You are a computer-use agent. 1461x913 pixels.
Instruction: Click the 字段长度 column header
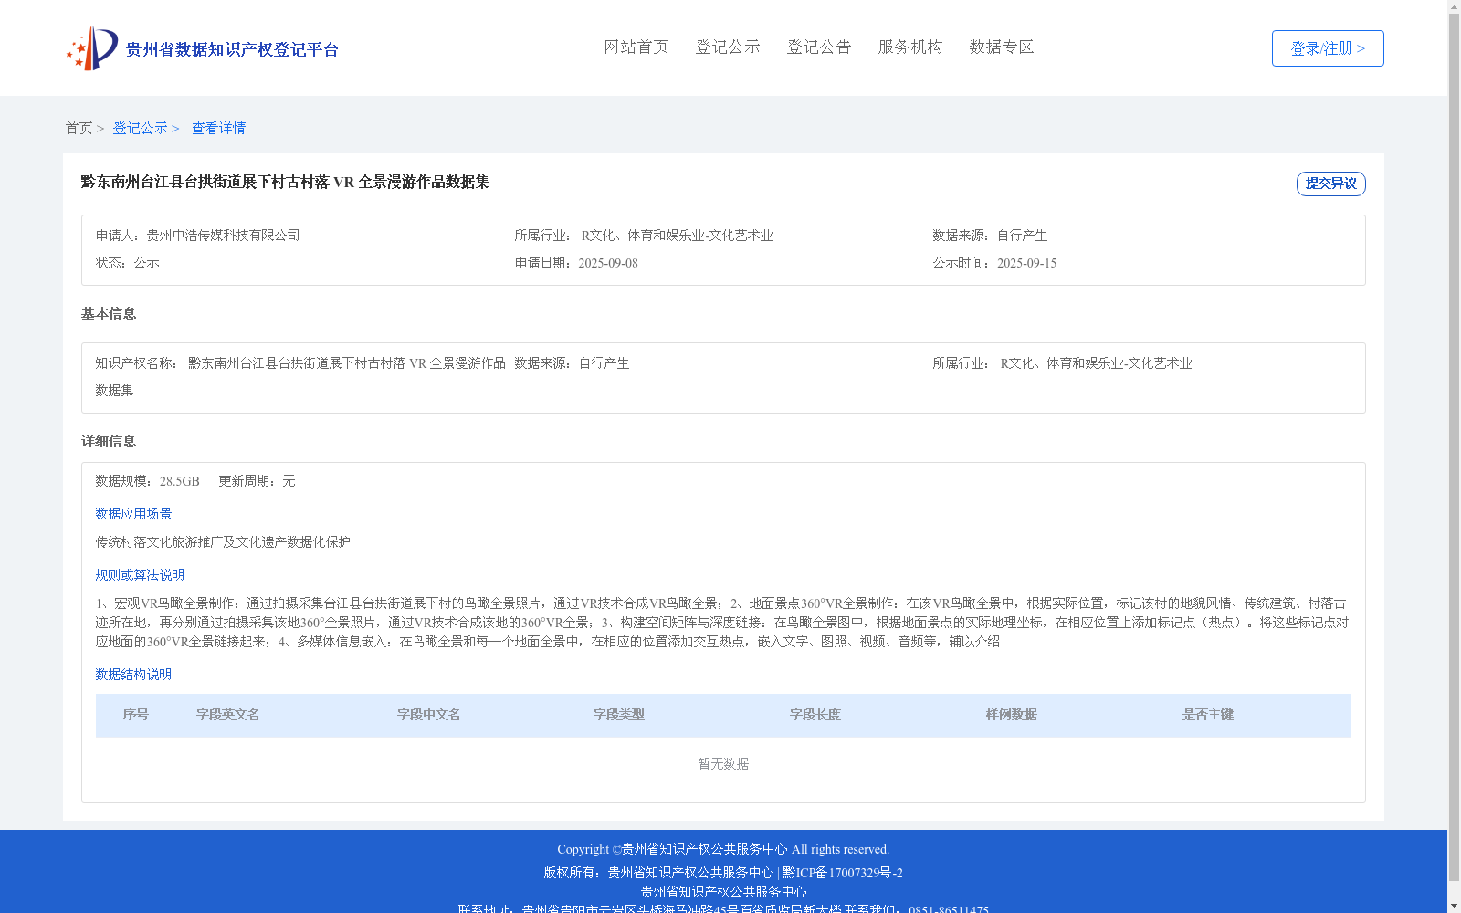pos(815,715)
